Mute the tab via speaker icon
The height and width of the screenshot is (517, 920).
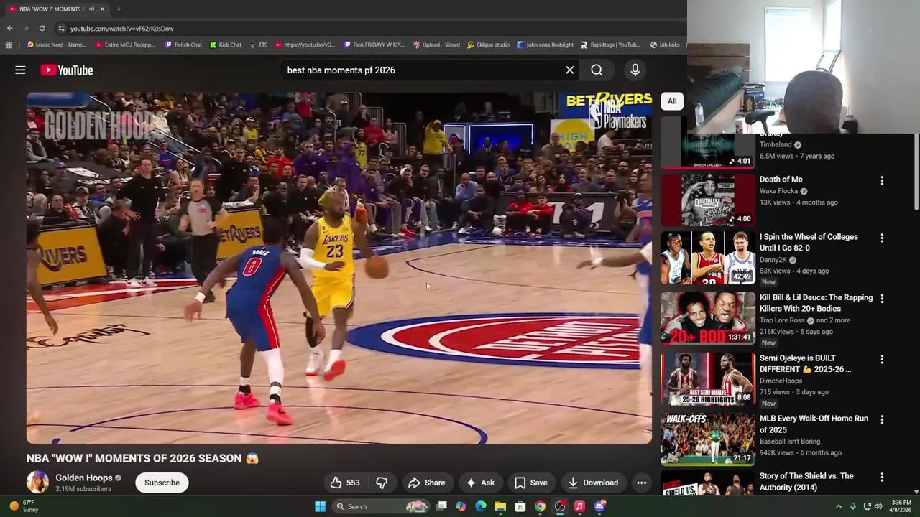91,9
